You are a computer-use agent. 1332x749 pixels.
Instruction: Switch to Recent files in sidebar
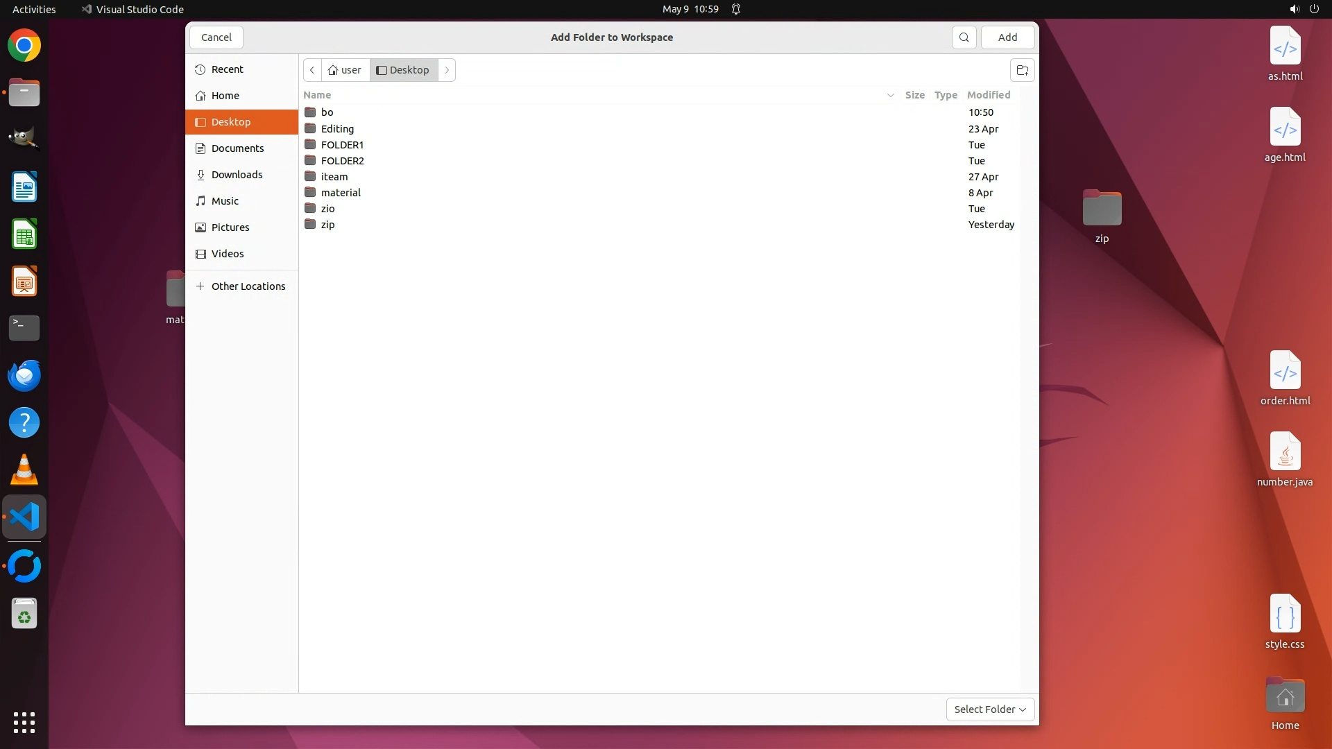227,69
